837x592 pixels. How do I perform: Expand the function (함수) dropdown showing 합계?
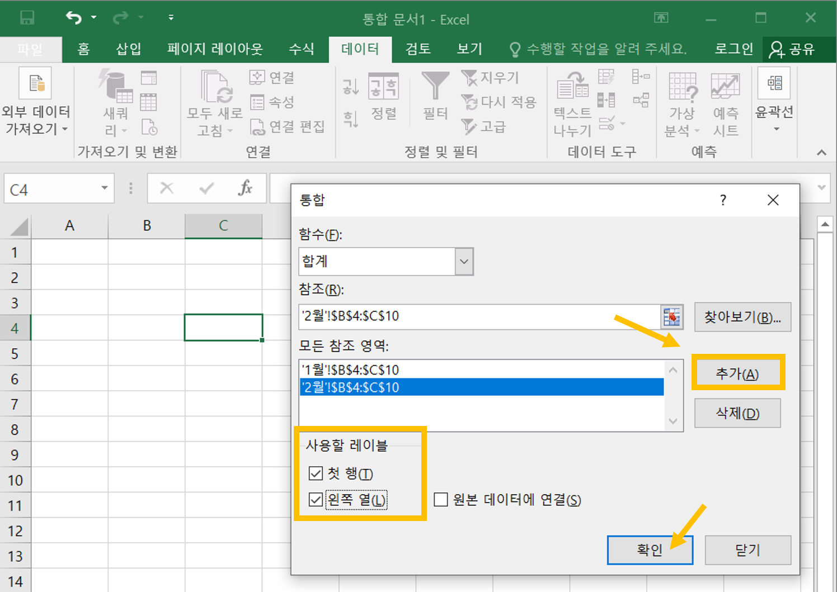click(464, 262)
